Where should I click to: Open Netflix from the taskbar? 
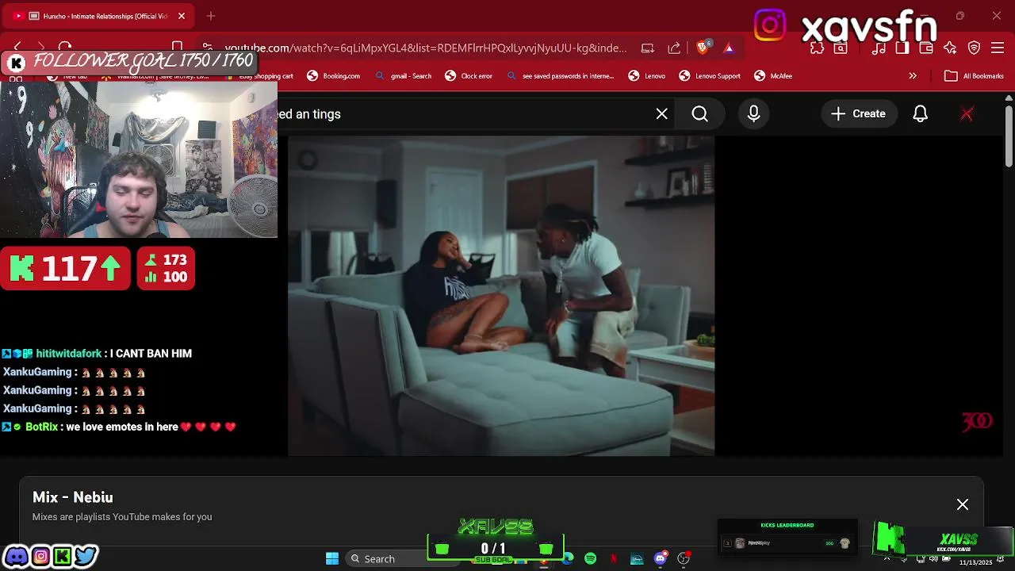614,559
